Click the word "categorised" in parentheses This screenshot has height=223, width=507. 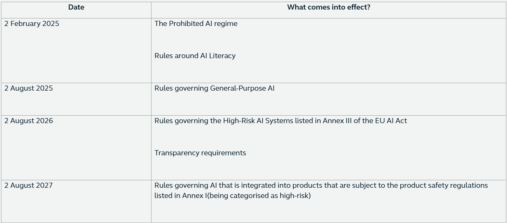(x=248, y=196)
